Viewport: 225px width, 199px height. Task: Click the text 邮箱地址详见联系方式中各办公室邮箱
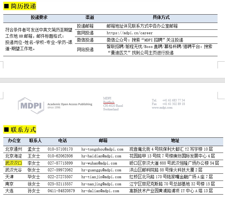[x=142, y=26]
